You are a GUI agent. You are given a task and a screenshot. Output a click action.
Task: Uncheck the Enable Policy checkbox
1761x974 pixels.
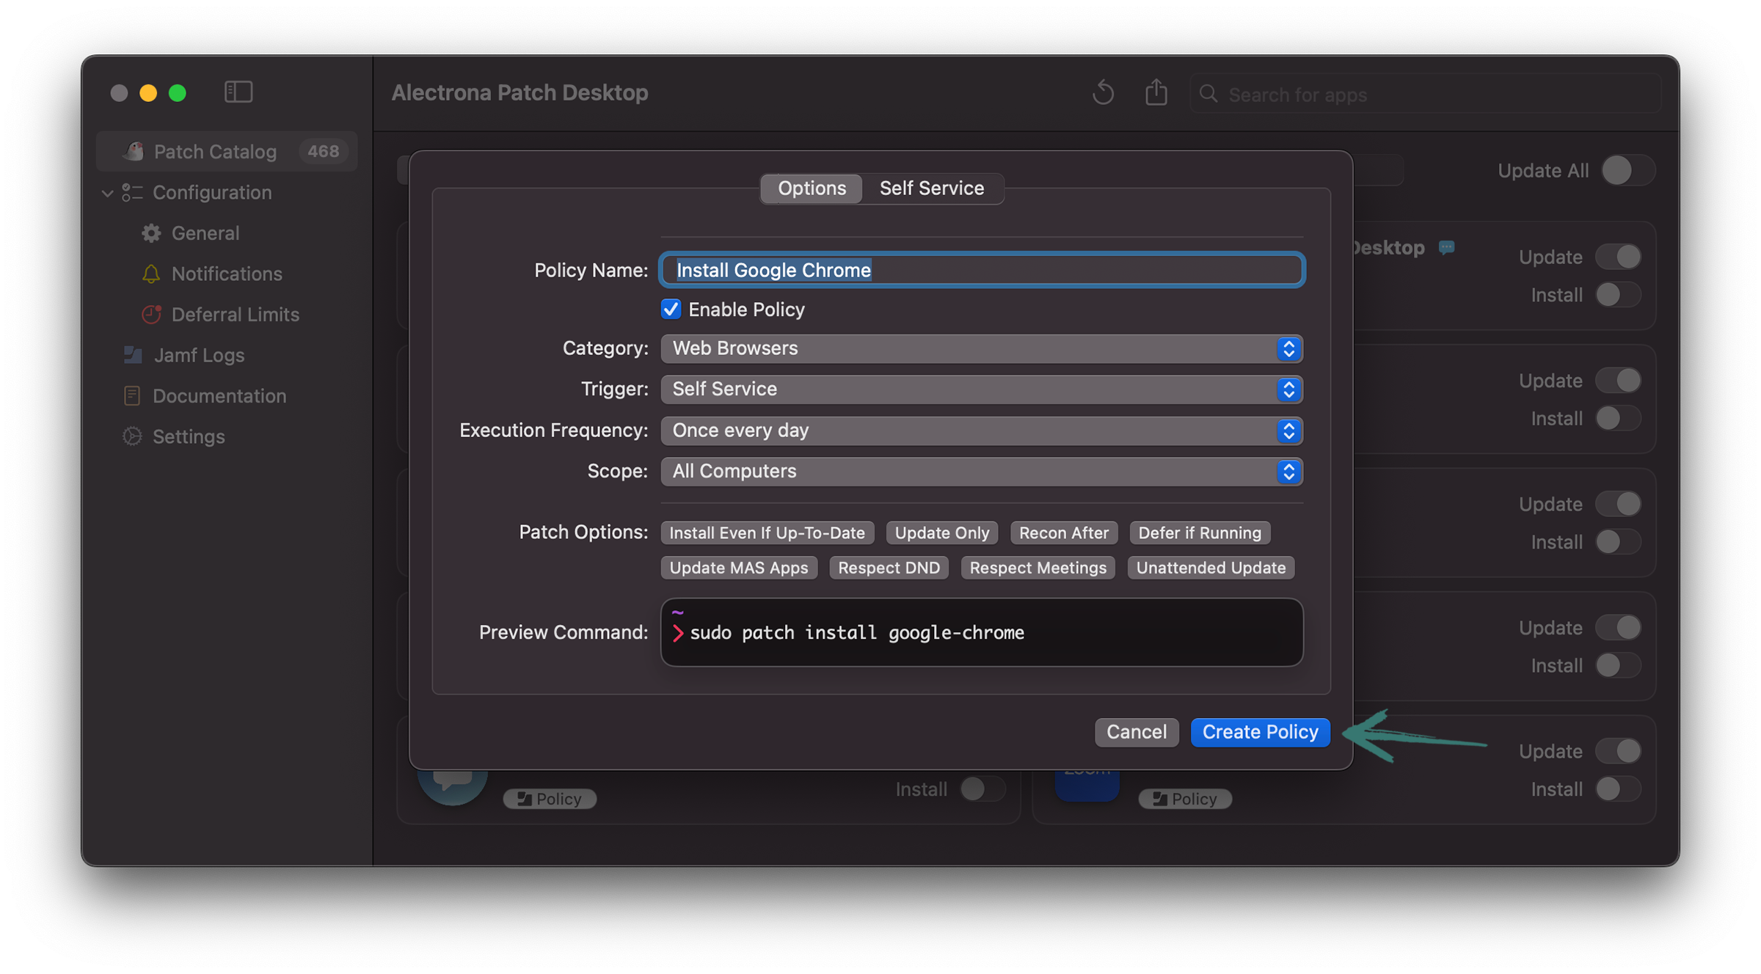671,310
